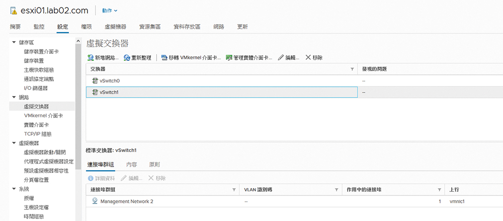Open the 原則 tab for vSwitch1

point(154,165)
